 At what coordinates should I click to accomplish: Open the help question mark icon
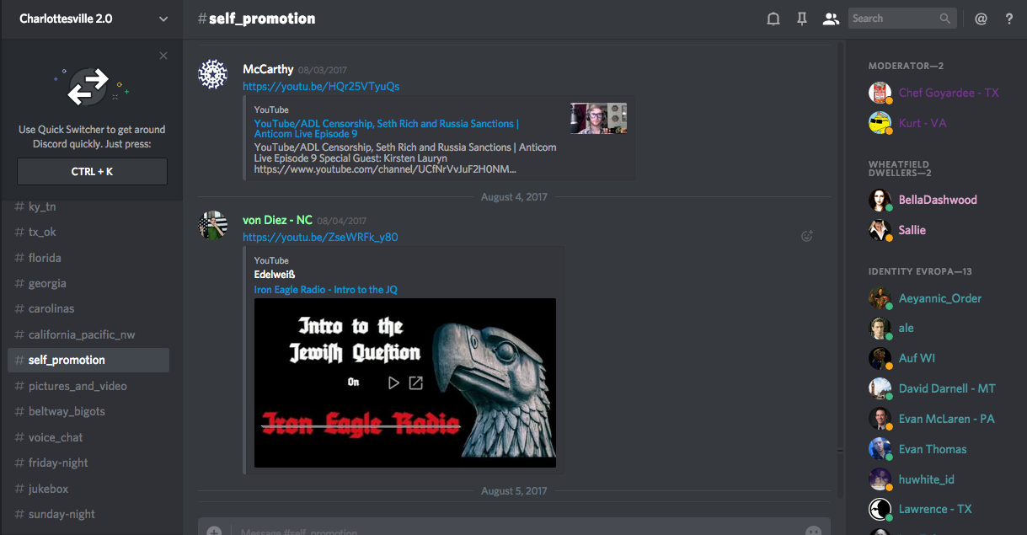tap(1009, 19)
